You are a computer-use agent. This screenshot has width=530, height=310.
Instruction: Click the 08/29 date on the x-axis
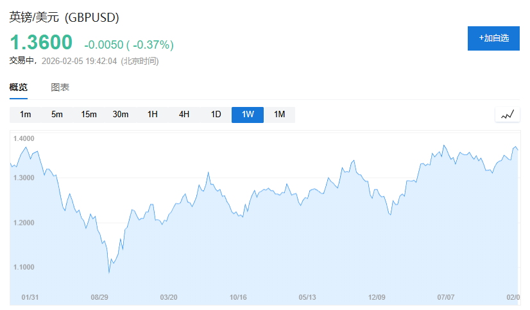99,297
